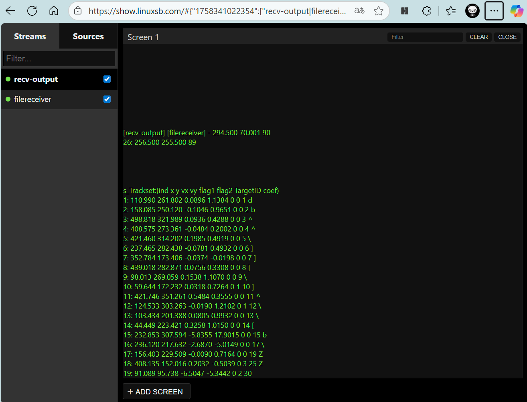Screen dimensions: 527x402
Task: Click the ADD SCREEN button
Action: 156,392
